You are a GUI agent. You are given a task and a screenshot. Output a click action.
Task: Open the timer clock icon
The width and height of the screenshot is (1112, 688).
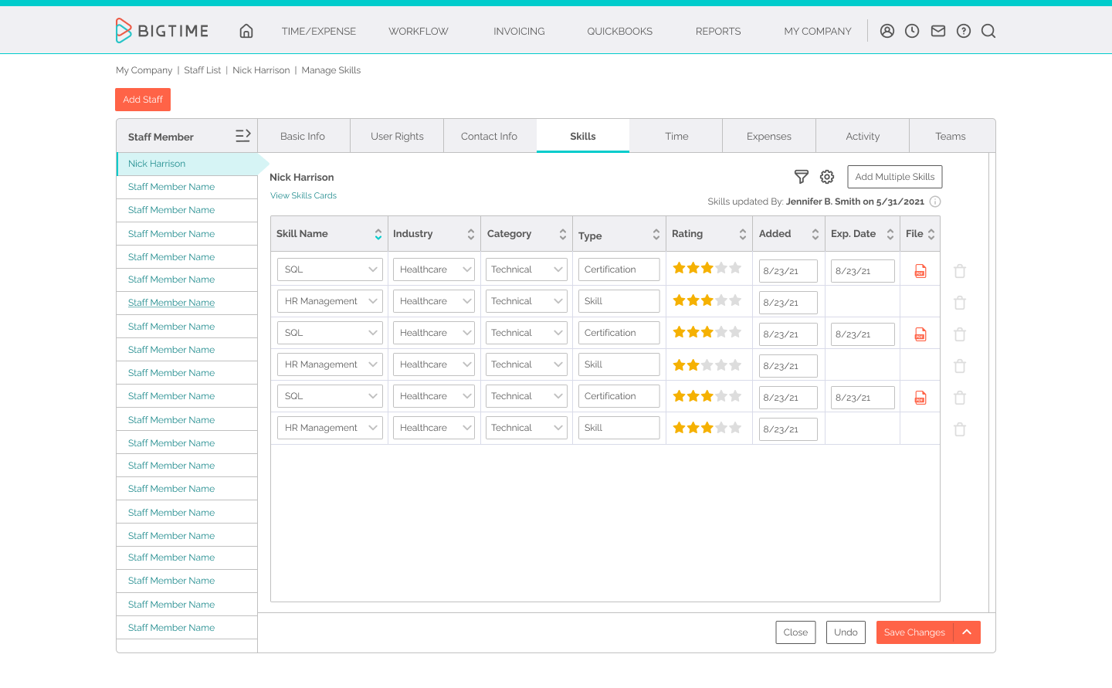[x=912, y=31]
